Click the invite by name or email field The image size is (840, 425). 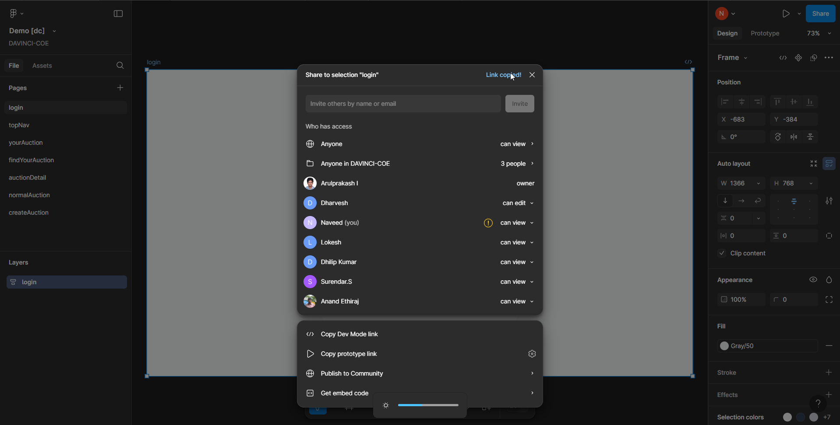(402, 104)
